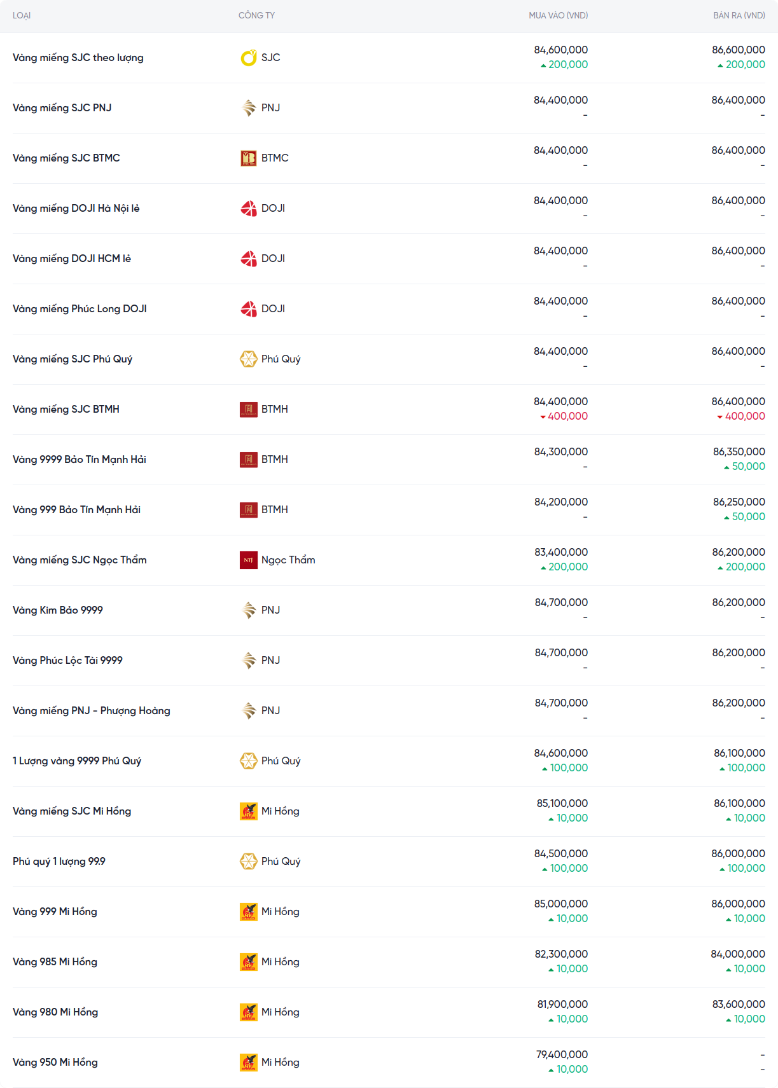
Task: Open Vàng miếng Phúc Long DOJI row
Action: pos(80,309)
